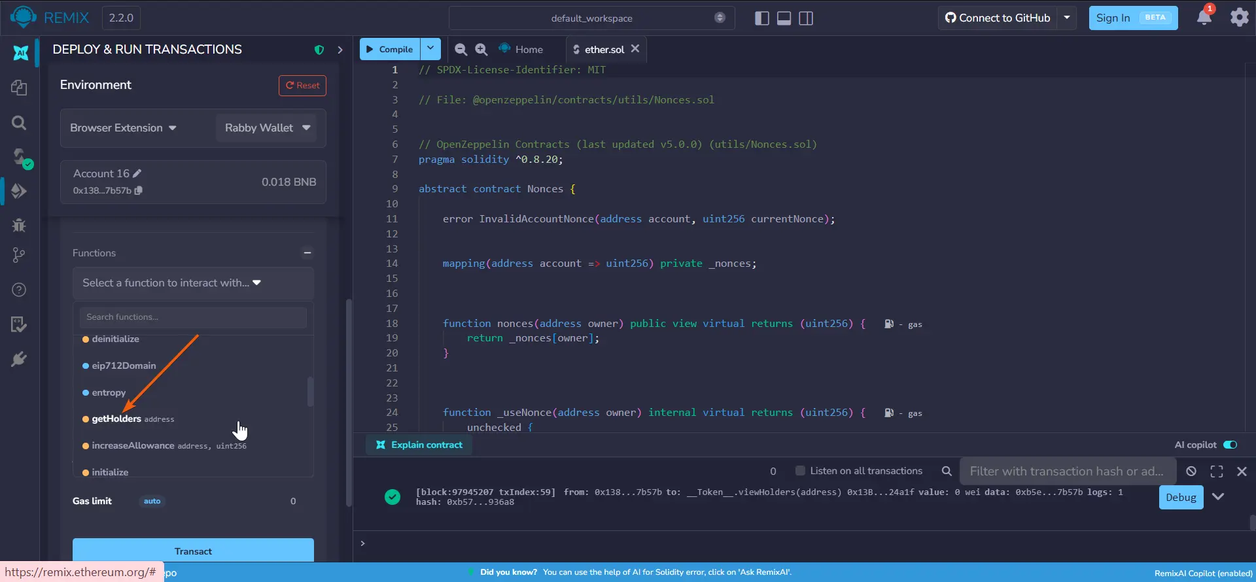
Task: Toggle the right side panel layout
Action: (x=806, y=18)
